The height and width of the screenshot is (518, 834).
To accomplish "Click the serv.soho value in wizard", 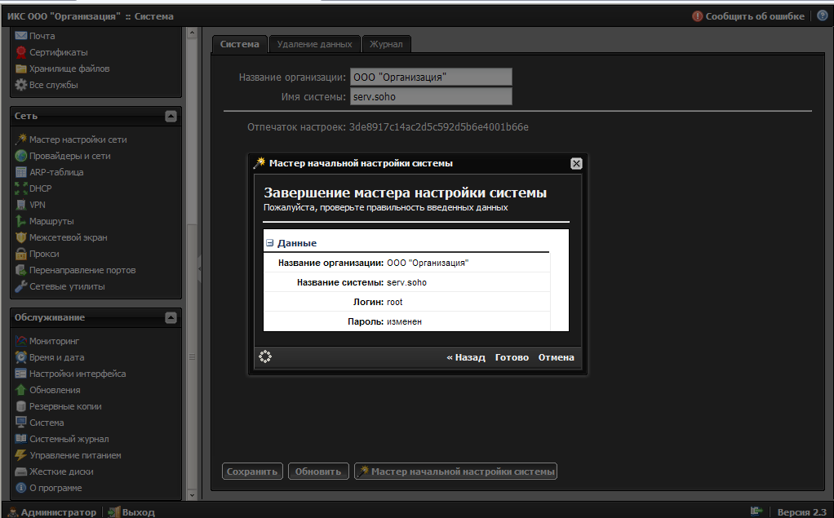I will click(407, 282).
